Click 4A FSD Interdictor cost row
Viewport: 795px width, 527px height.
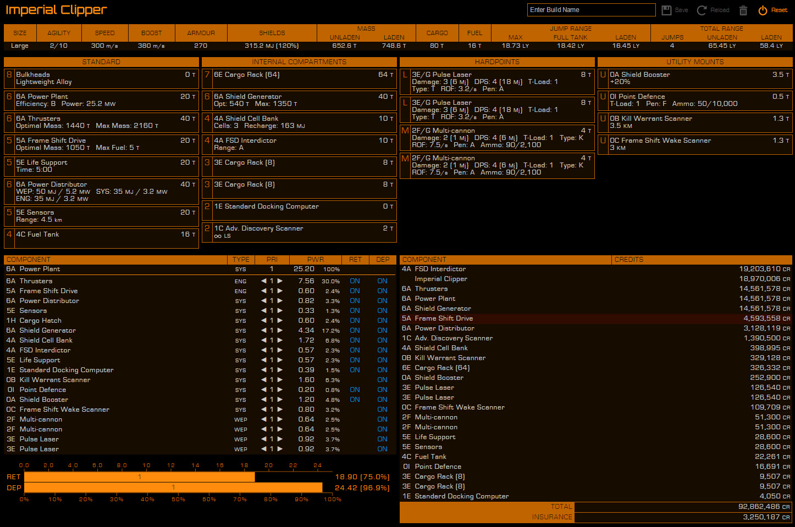[596, 269]
